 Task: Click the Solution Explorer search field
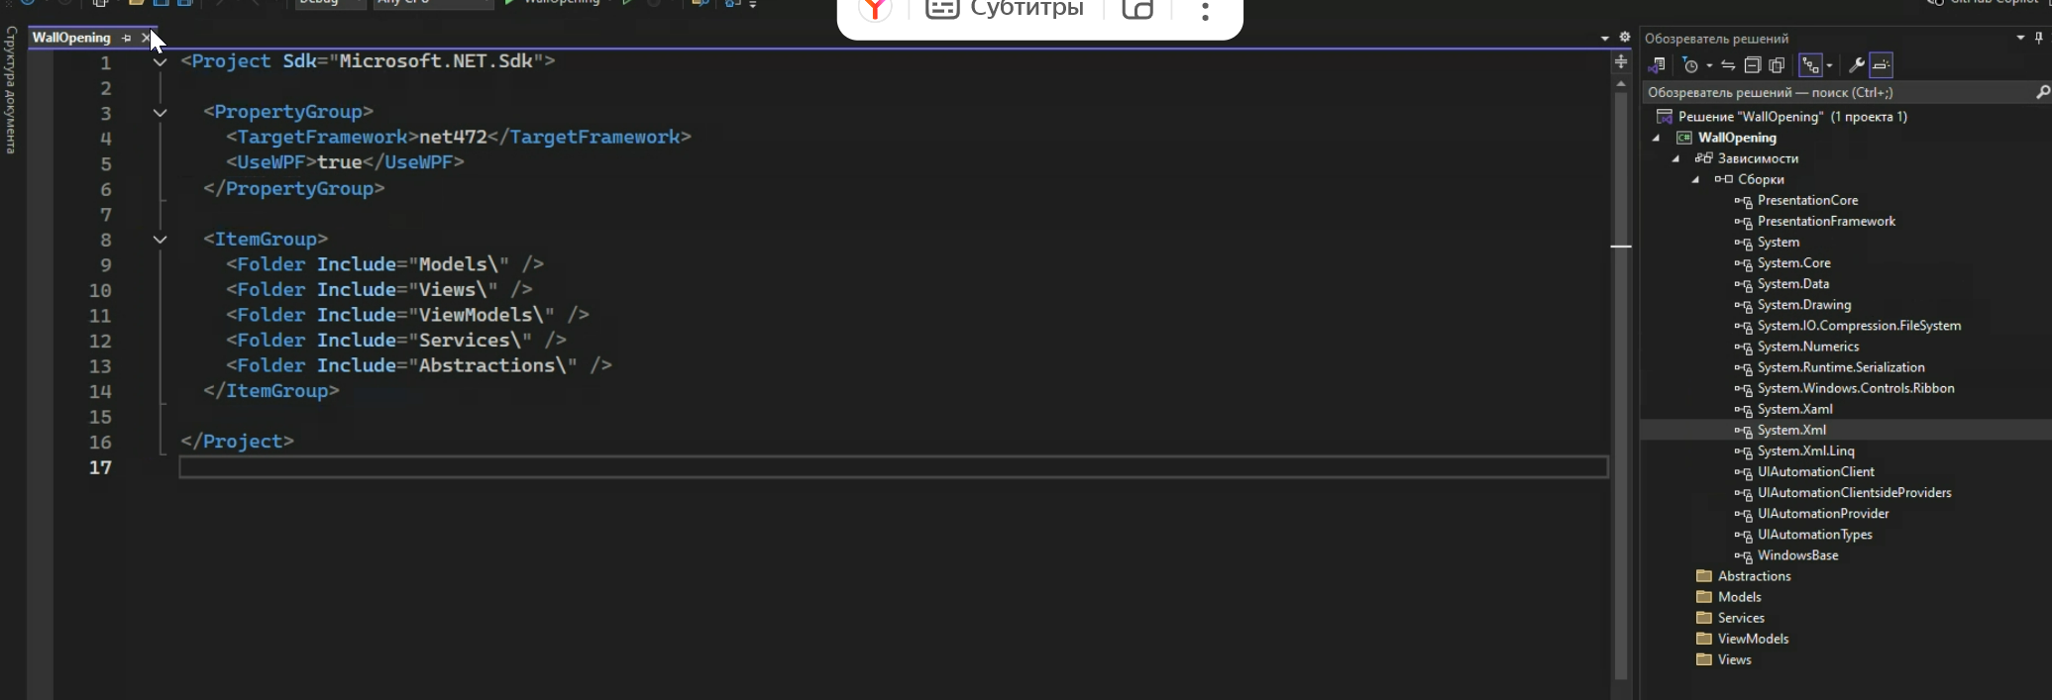coord(1833,92)
